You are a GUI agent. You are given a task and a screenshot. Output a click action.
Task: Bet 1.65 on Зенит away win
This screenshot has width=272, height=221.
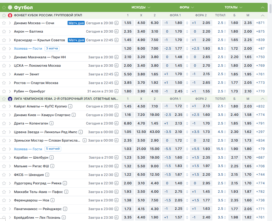pyautogui.click(x=154, y=74)
